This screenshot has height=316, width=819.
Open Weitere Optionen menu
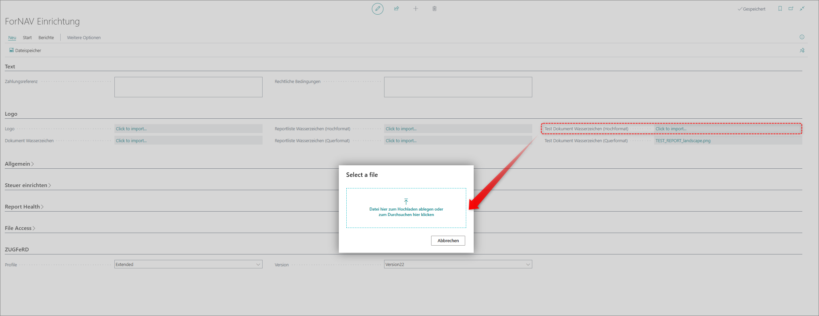click(x=84, y=37)
